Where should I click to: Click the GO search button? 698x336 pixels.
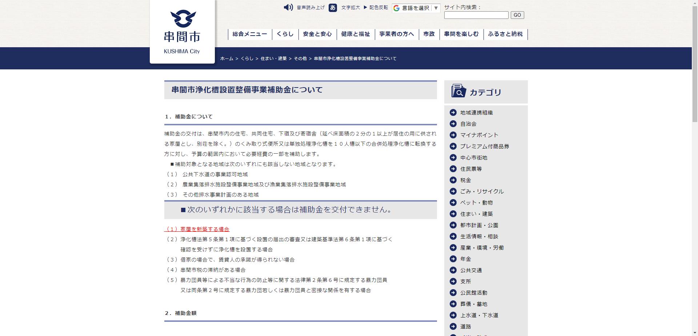click(x=517, y=15)
